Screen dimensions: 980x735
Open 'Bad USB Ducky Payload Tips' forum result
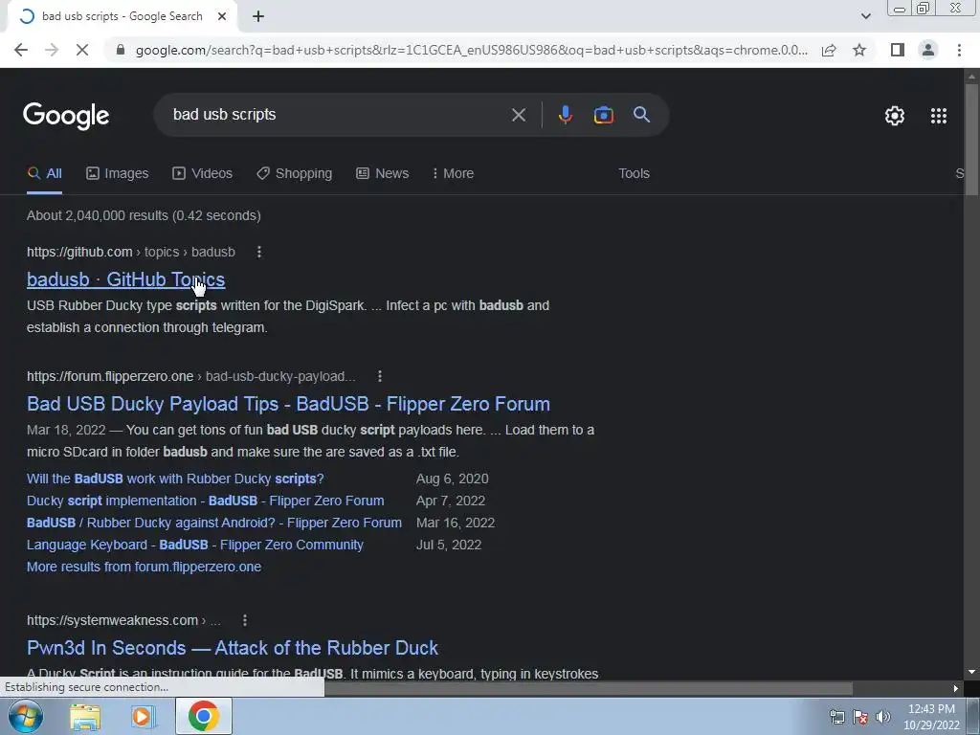tap(288, 404)
